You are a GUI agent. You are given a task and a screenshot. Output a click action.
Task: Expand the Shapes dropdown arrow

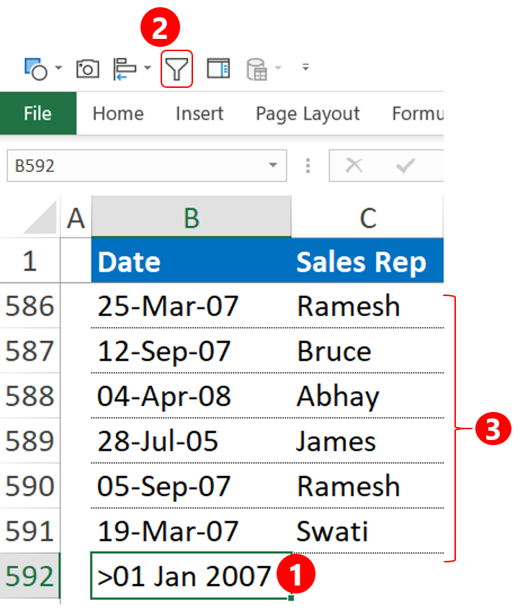(59, 68)
